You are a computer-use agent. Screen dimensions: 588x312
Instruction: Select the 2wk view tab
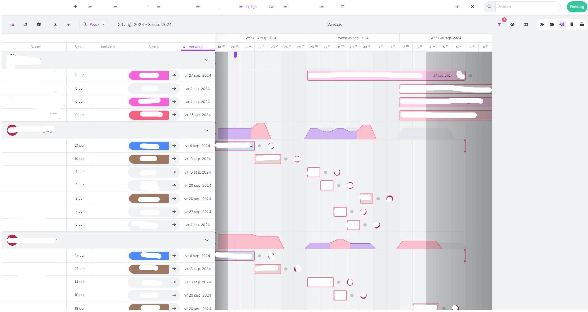(x=272, y=7)
